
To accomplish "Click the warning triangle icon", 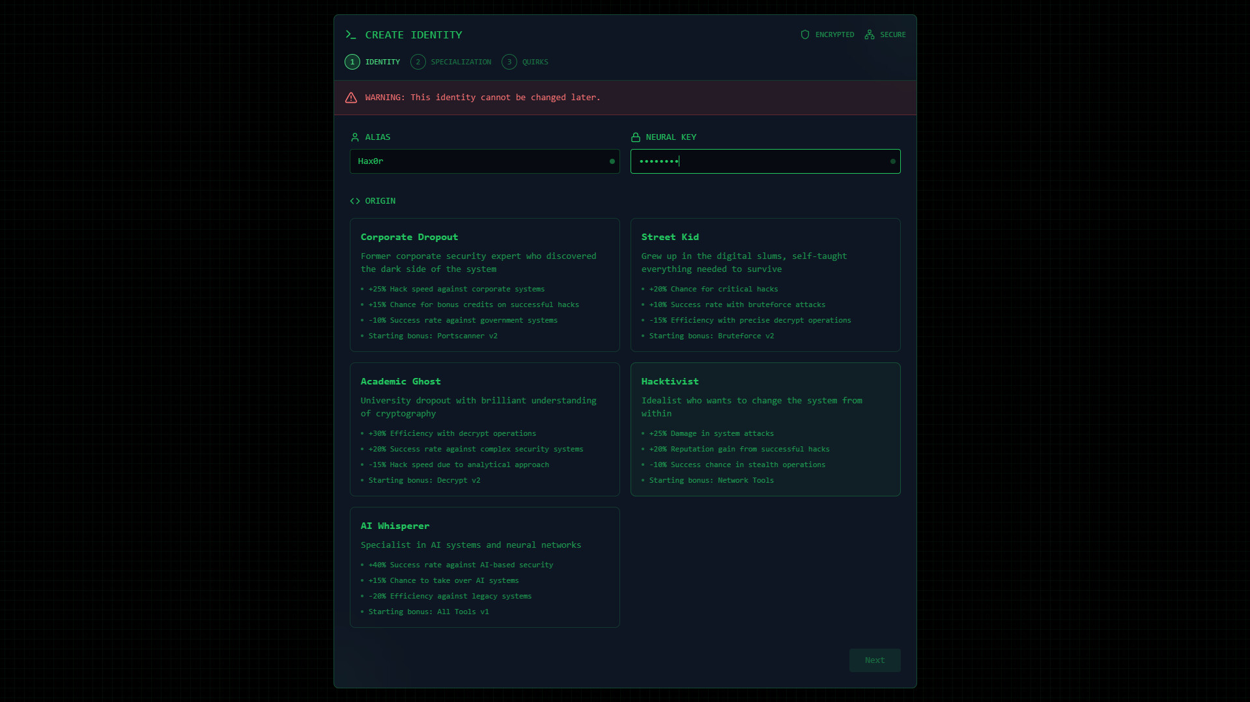I will pos(351,98).
